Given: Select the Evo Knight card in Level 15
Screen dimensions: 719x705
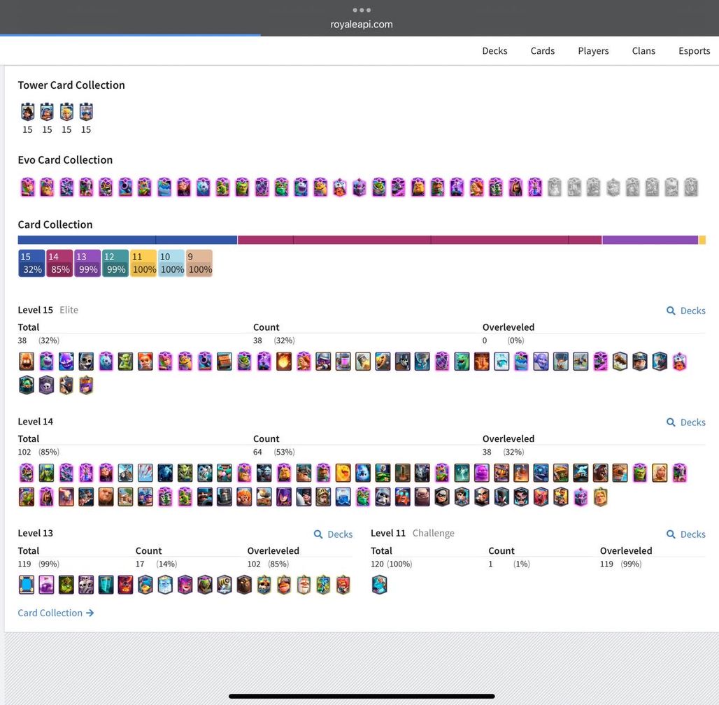Looking at the screenshot, I should pos(185,362).
